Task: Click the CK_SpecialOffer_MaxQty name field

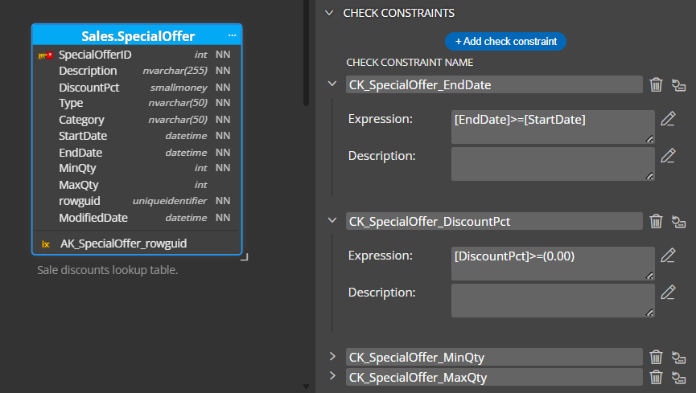Action: click(494, 377)
